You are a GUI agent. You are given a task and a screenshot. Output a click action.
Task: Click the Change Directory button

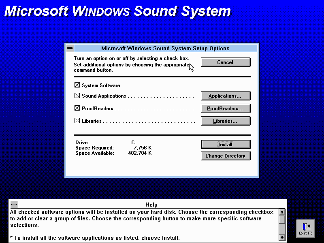tap(226, 156)
